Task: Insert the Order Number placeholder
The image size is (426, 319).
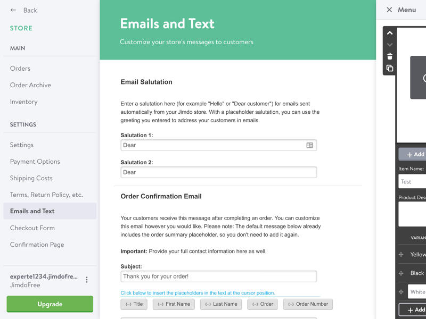Action: (x=308, y=304)
